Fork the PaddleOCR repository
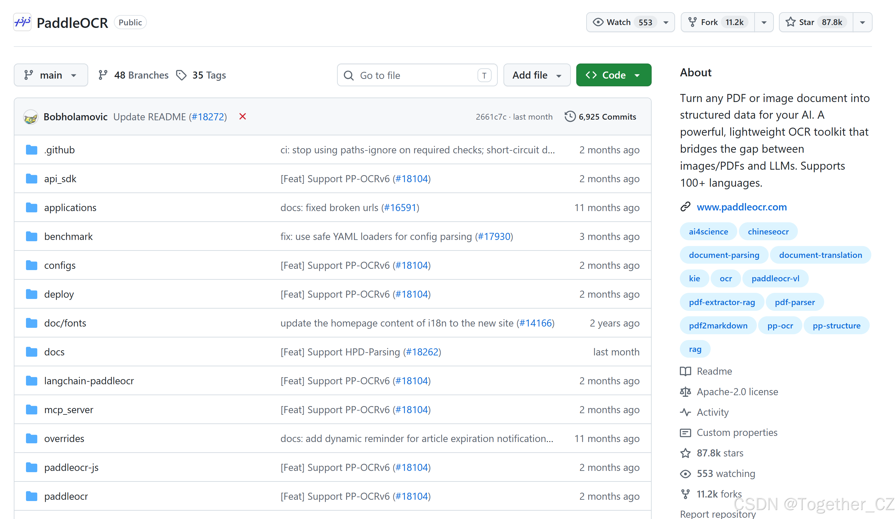896x519 pixels. [717, 22]
